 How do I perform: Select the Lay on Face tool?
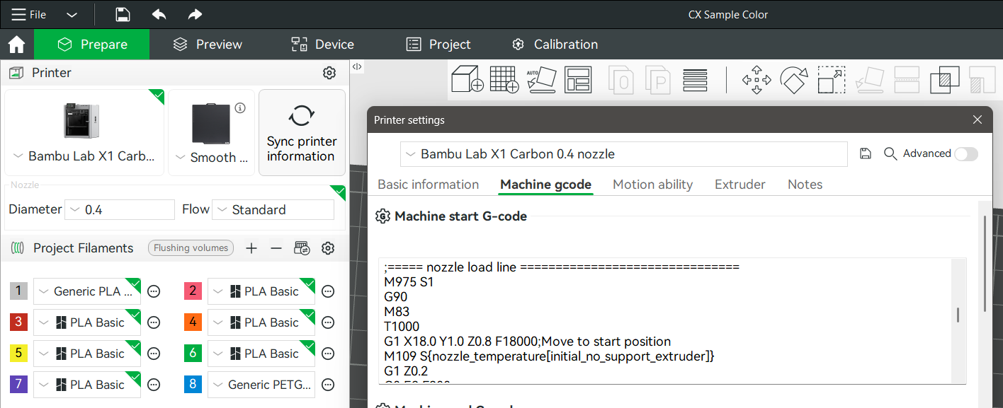(x=869, y=80)
